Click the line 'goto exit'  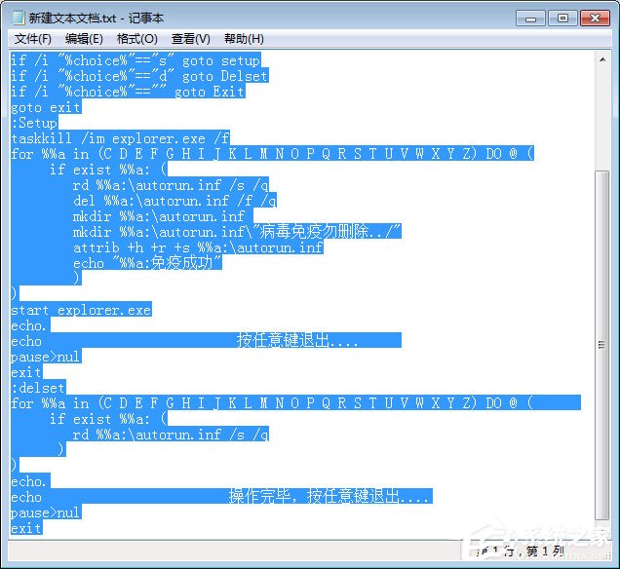click(46, 107)
